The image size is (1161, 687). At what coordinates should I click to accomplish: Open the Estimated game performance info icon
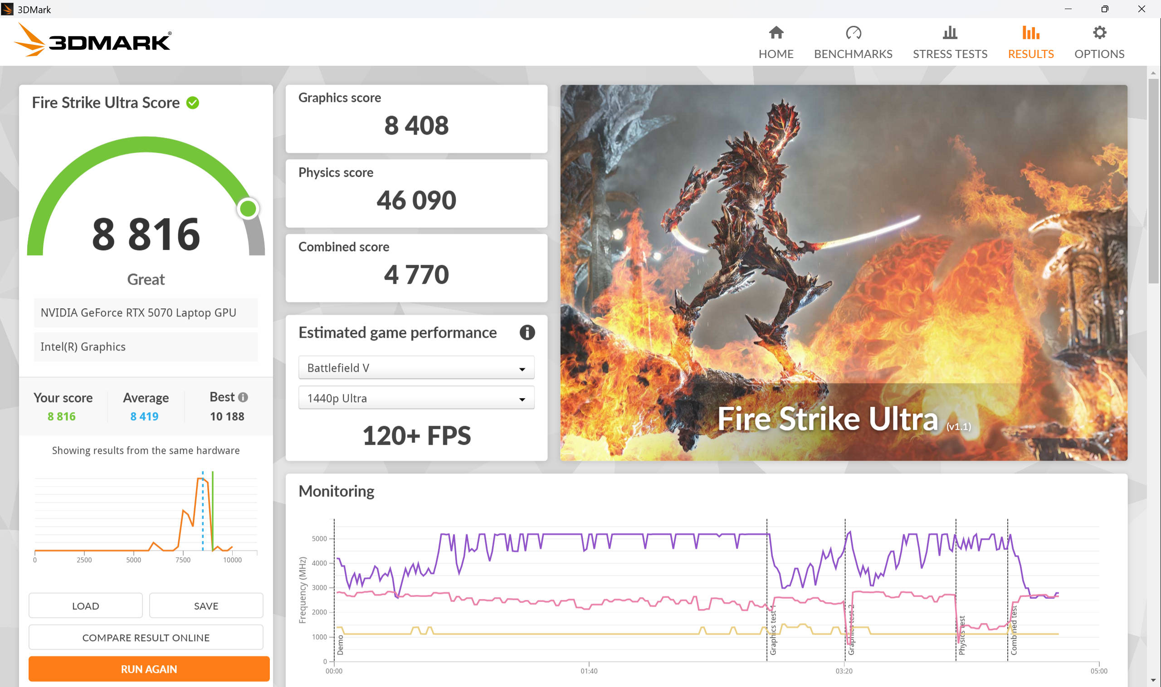click(x=527, y=332)
